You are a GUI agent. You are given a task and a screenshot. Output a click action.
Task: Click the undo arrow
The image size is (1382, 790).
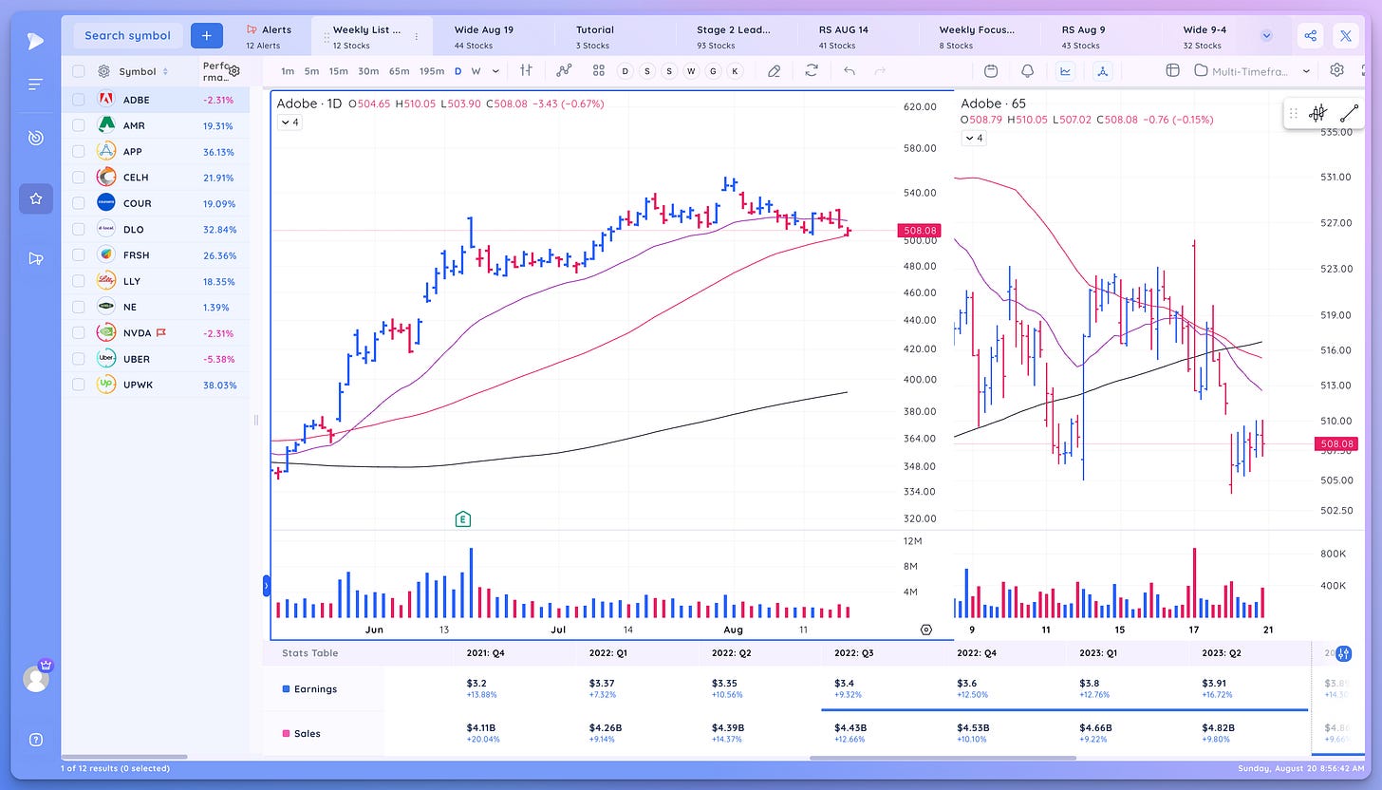tap(849, 70)
